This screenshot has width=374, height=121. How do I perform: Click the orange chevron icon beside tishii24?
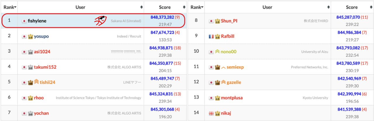tap(37, 82)
